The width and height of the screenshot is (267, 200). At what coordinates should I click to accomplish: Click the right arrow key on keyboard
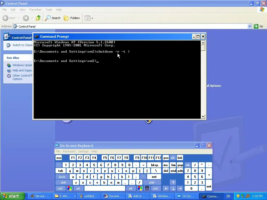click(180, 189)
